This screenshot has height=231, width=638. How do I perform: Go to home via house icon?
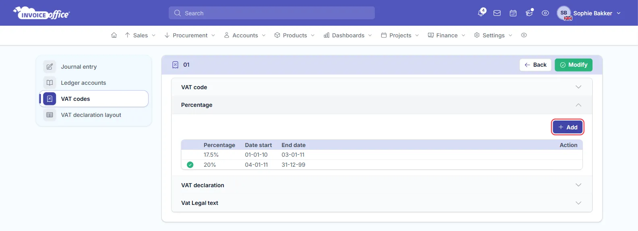(114, 35)
